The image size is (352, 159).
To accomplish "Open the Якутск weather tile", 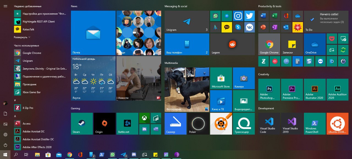I will click(x=93, y=78).
